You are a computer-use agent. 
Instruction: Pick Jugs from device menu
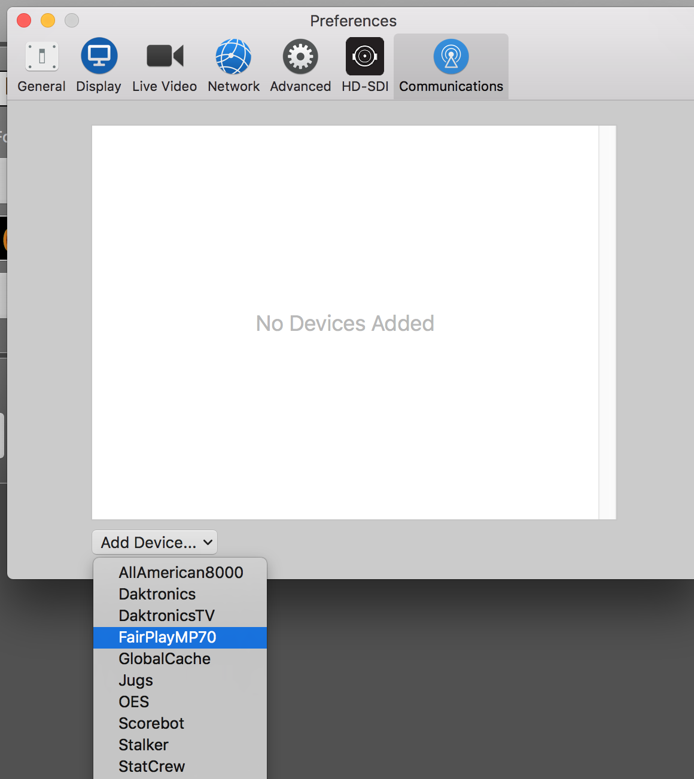[180, 680]
